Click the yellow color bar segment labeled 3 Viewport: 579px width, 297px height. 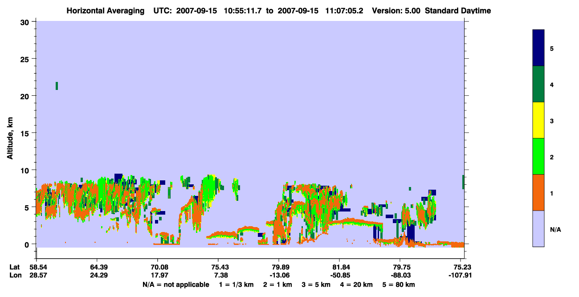pyautogui.click(x=538, y=120)
